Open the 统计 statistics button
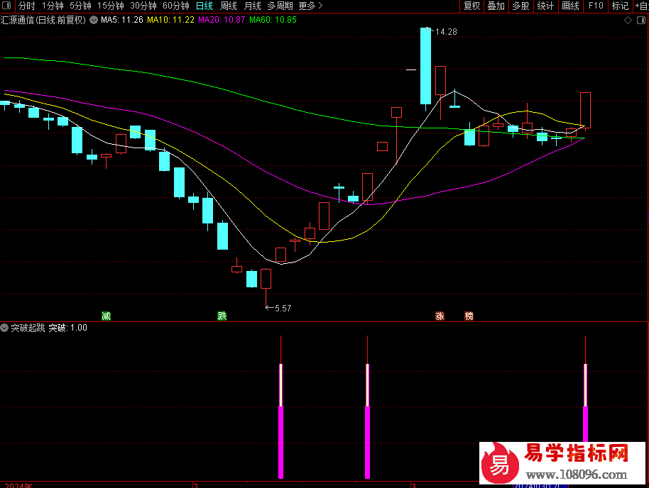The image size is (649, 488). [545, 6]
